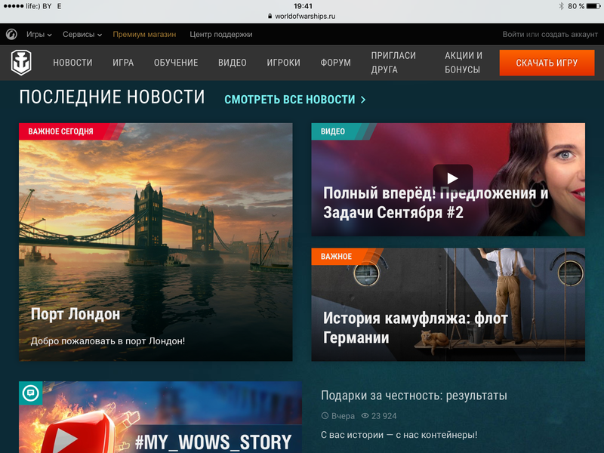Image resolution: width=604 pixels, height=453 pixels.
Task: Tap the worldofwarships.ru address bar
Action: pos(302,16)
